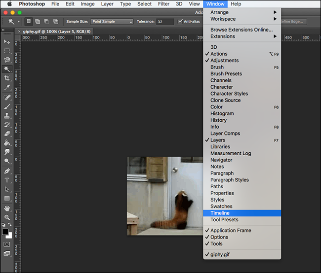The height and width of the screenshot is (273, 321).
Task: Select the Clone Stamp tool
Action: pos(7,115)
